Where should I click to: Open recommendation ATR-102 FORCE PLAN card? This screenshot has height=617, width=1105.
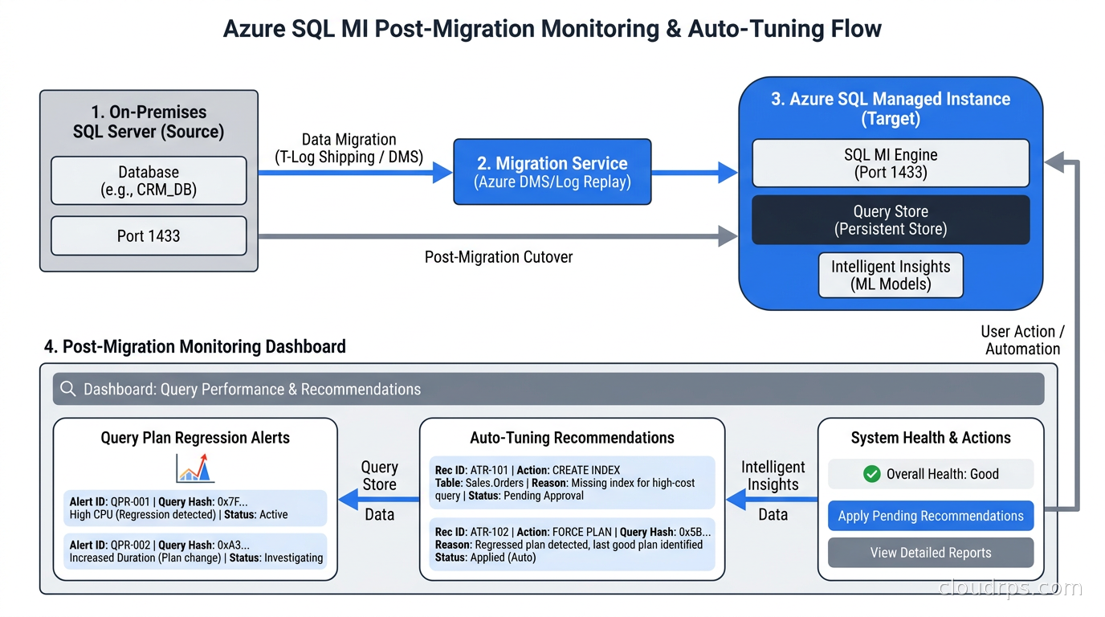[572, 544]
